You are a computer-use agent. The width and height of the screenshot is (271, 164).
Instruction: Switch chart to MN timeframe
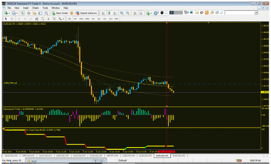[117, 19]
